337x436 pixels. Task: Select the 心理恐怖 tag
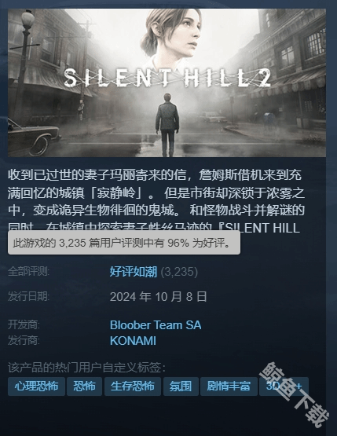[x=36, y=387]
